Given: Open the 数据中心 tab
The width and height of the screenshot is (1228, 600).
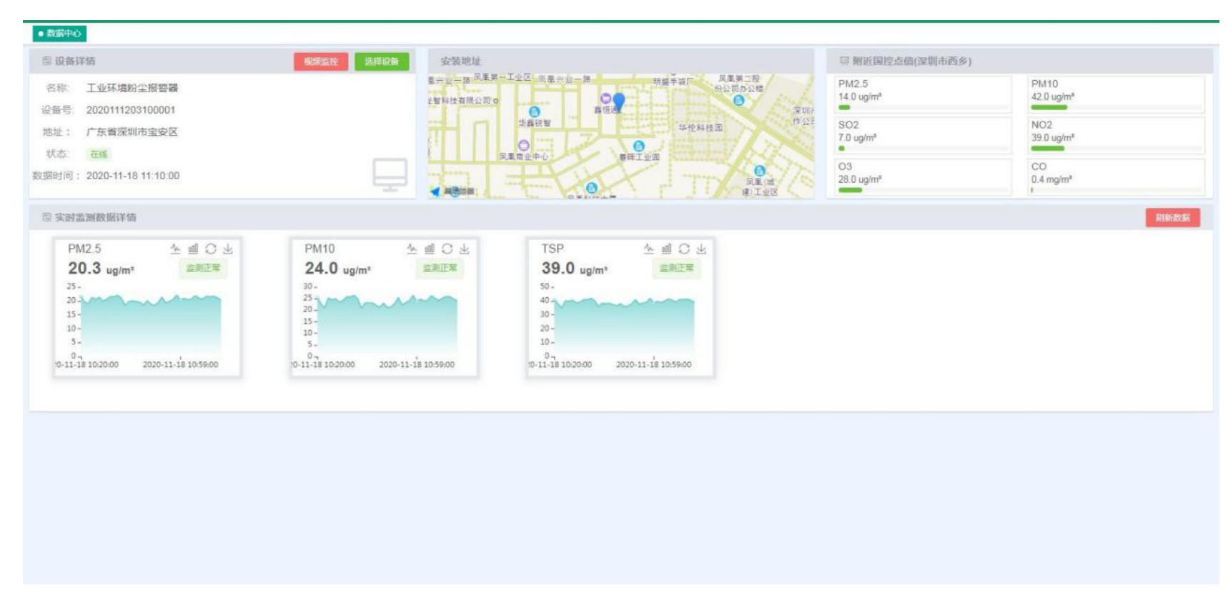Looking at the screenshot, I should click(x=59, y=34).
